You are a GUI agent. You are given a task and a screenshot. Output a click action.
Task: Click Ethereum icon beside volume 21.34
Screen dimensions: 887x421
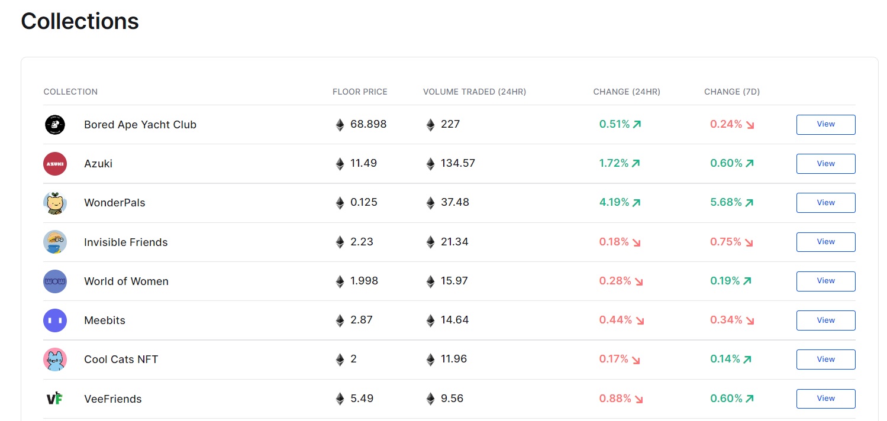pyautogui.click(x=430, y=242)
